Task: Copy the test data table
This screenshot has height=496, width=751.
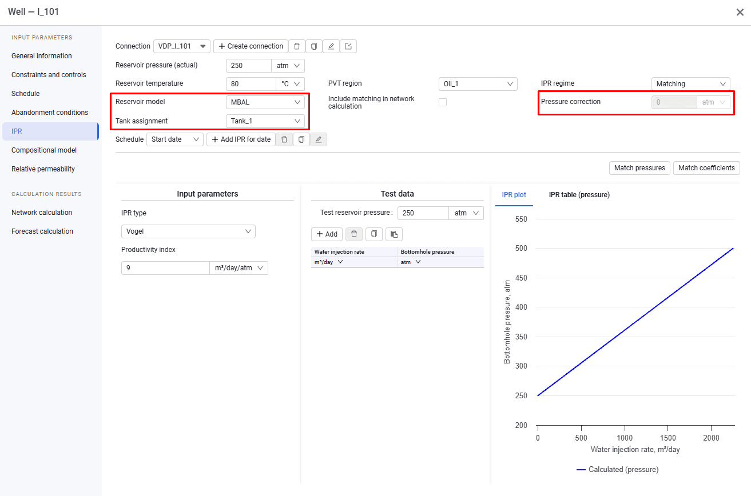Action: pos(374,234)
